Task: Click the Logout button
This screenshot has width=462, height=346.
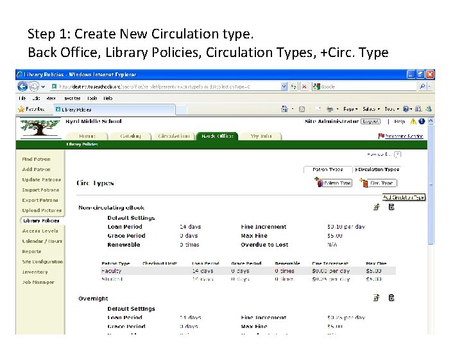Action: (371, 121)
